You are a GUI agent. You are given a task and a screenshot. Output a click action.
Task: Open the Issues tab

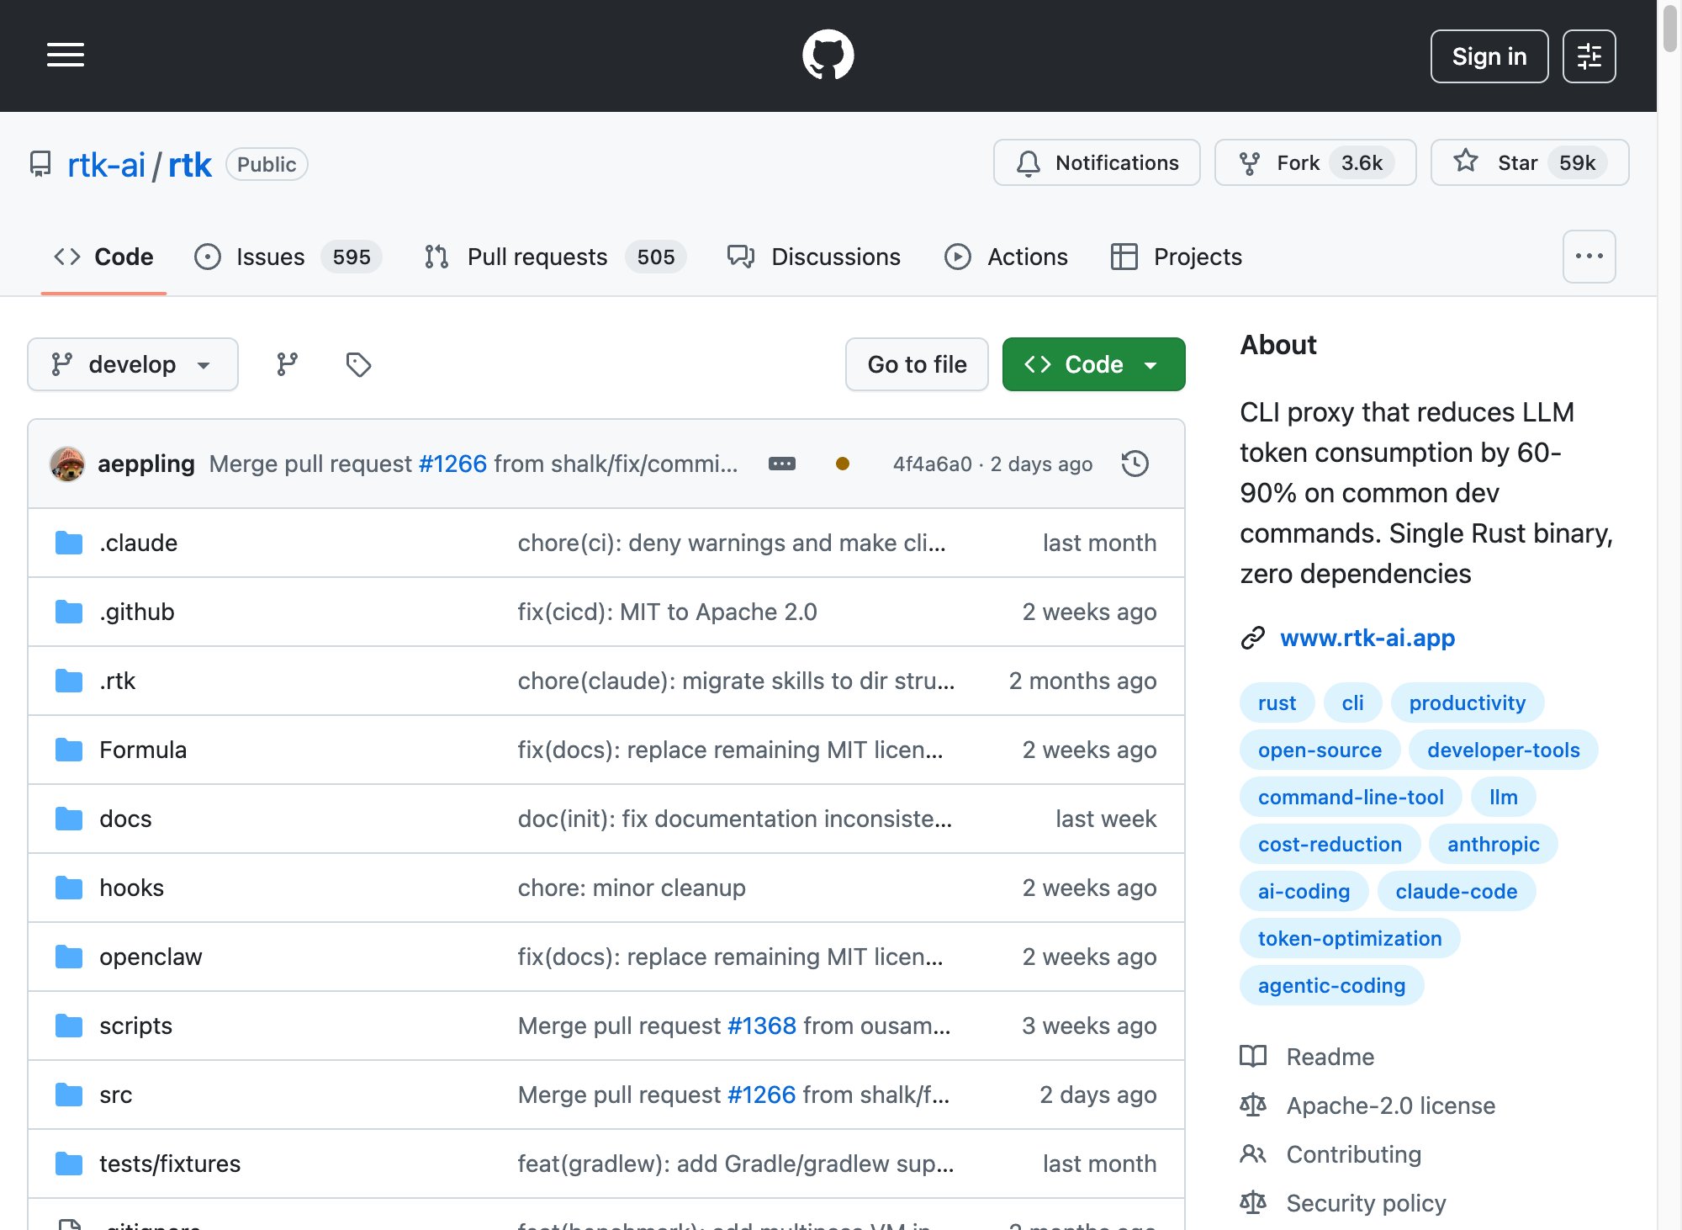(x=288, y=257)
